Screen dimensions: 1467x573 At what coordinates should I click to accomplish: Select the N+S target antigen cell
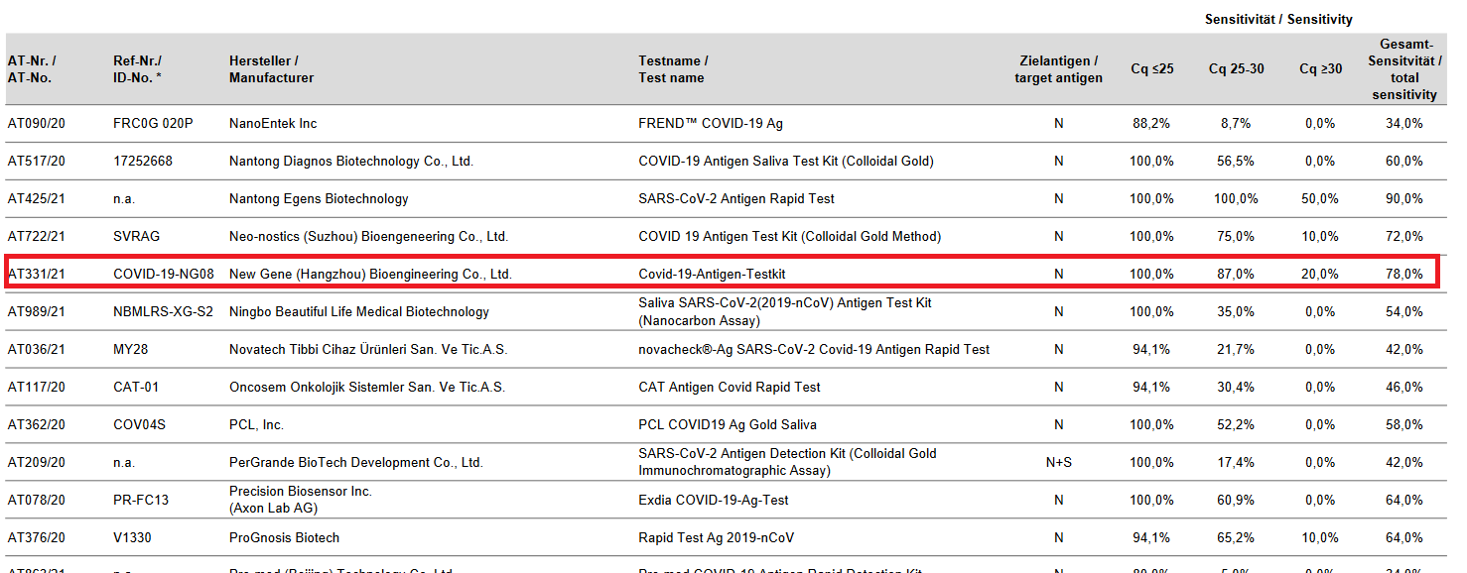click(1058, 463)
